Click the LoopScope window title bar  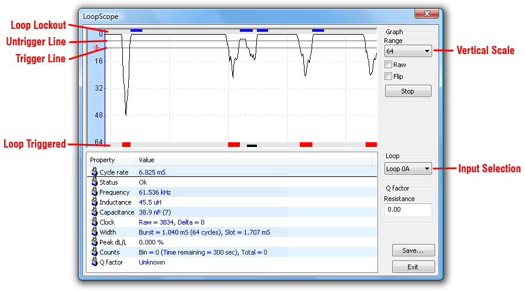click(248, 16)
